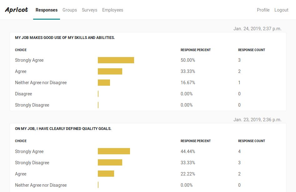Go to the Surveys tab
The width and height of the screenshot is (296, 192).
[x=89, y=10]
